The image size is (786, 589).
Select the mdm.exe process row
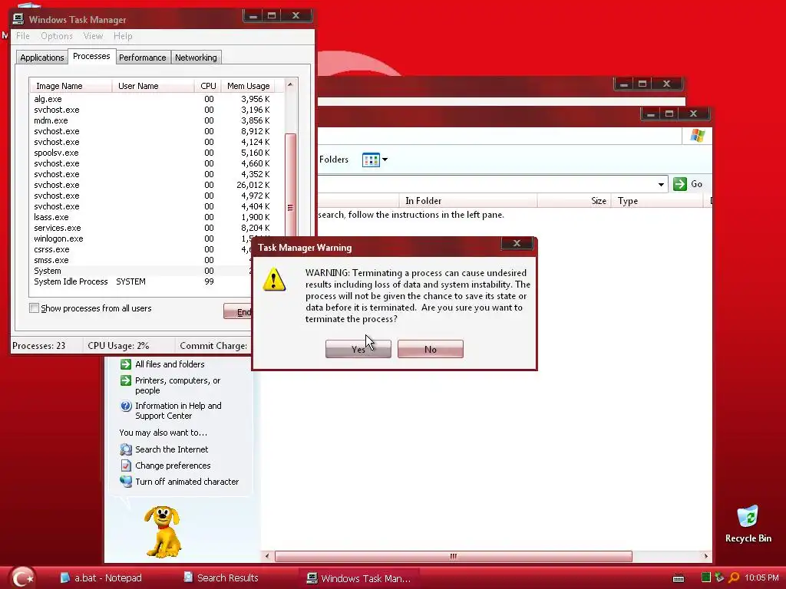157,120
